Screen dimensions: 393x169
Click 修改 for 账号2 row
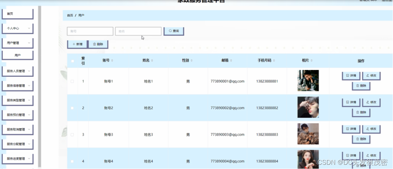[371, 102]
